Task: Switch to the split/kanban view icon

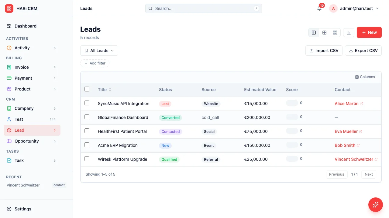Action: tap(324, 32)
